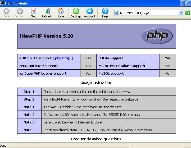The height and width of the screenshot is (148, 191).
Task: Click the window icon beside Help Contents title
Action: pyautogui.click(x=2, y=3)
